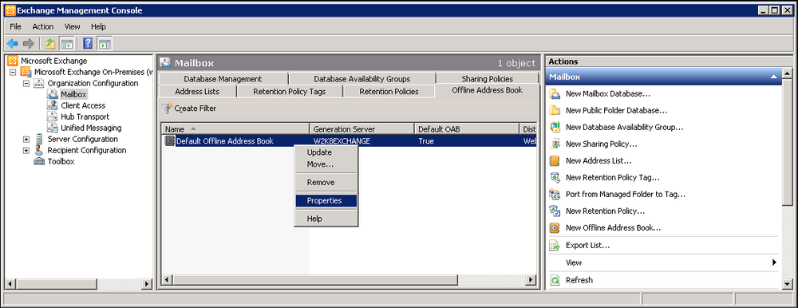Choose Remove from the context menu
Viewport: 798px width, 308px height.
click(326, 182)
